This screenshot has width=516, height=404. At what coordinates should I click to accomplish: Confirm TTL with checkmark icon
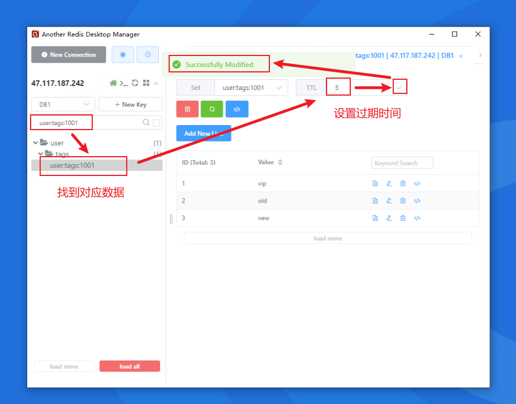(x=399, y=88)
